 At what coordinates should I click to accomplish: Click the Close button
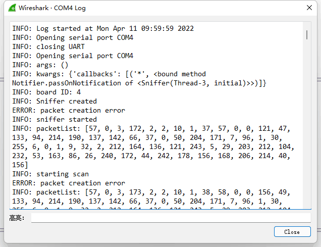292,232
